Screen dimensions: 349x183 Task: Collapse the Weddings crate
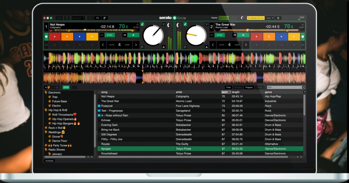click(46, 132)
